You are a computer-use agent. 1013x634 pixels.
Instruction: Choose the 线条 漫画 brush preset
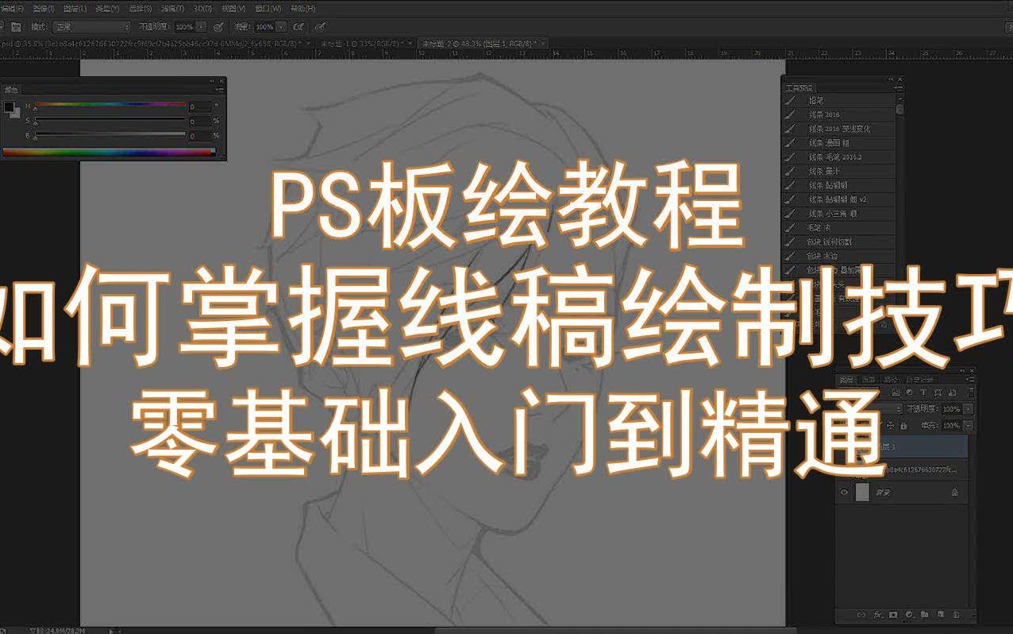click(822, 143)
